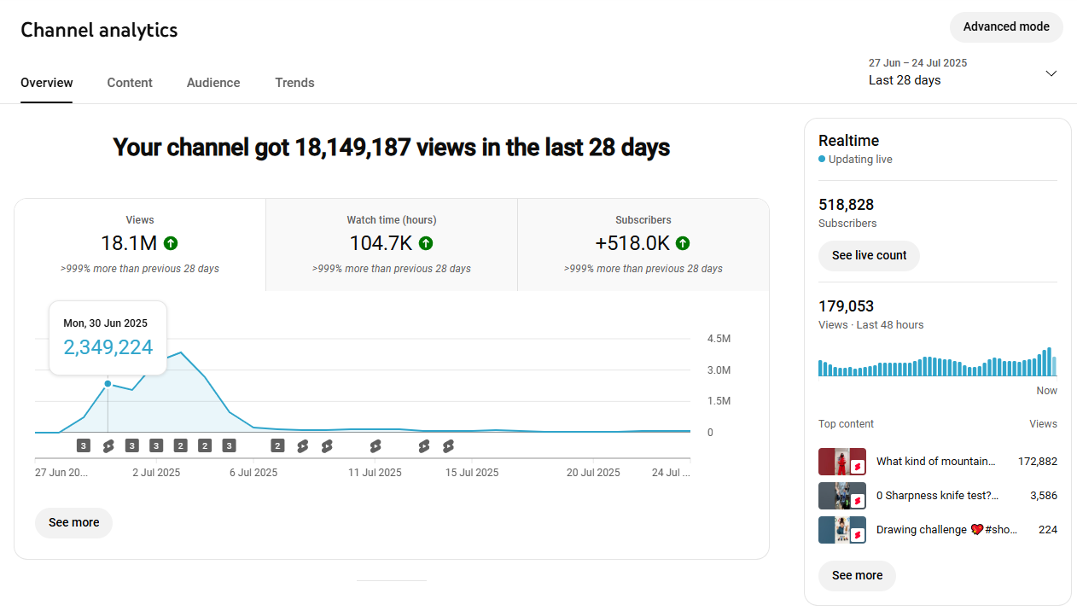Open the Audience tab
Screen dimensions: 1077x611
point(213,83)
